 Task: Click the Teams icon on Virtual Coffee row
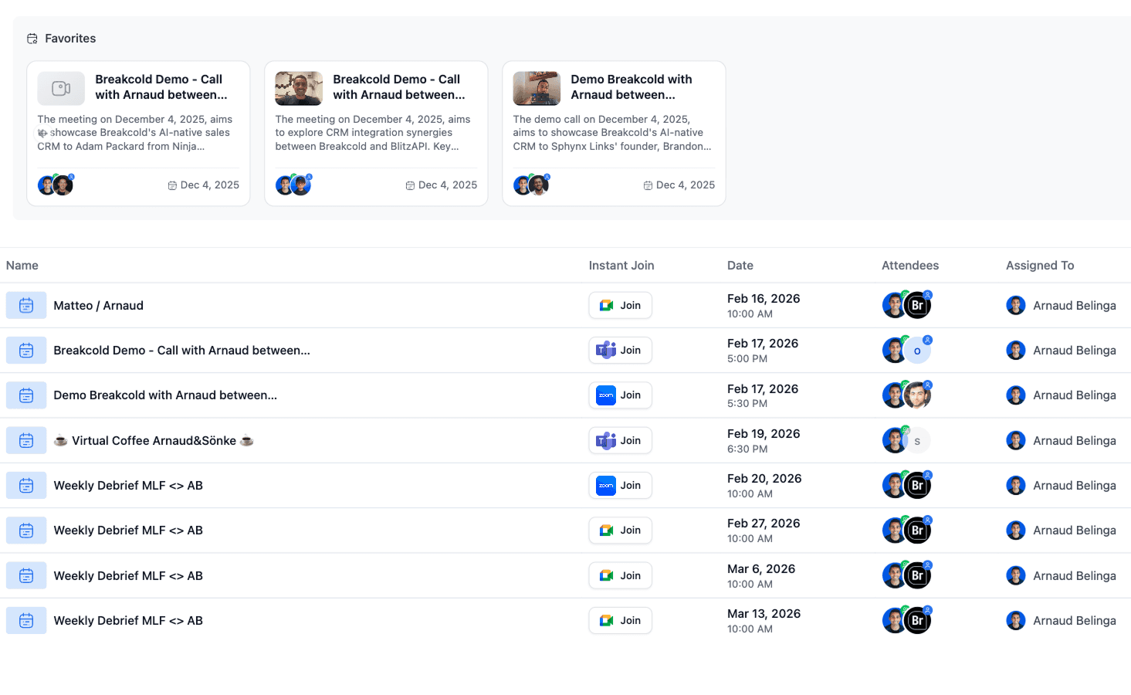click(x=605, y=440)
